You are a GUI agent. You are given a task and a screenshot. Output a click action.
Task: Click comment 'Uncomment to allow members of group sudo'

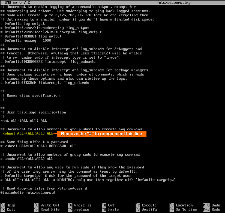(70, 154)
